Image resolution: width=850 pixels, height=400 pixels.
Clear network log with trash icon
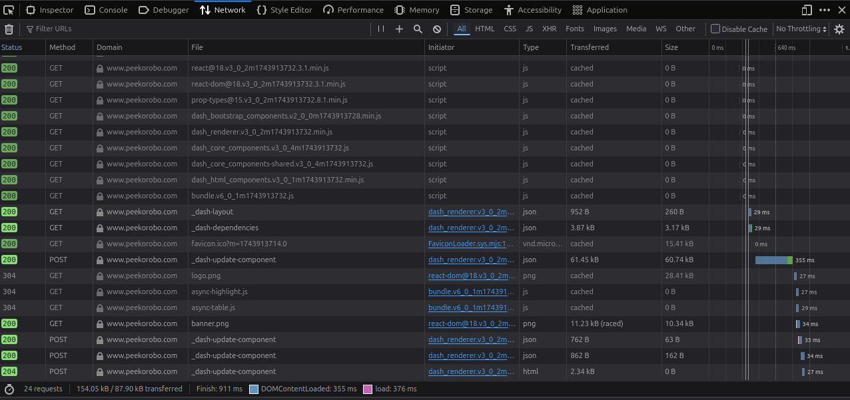pyautogui.click(x=9, y=29)
